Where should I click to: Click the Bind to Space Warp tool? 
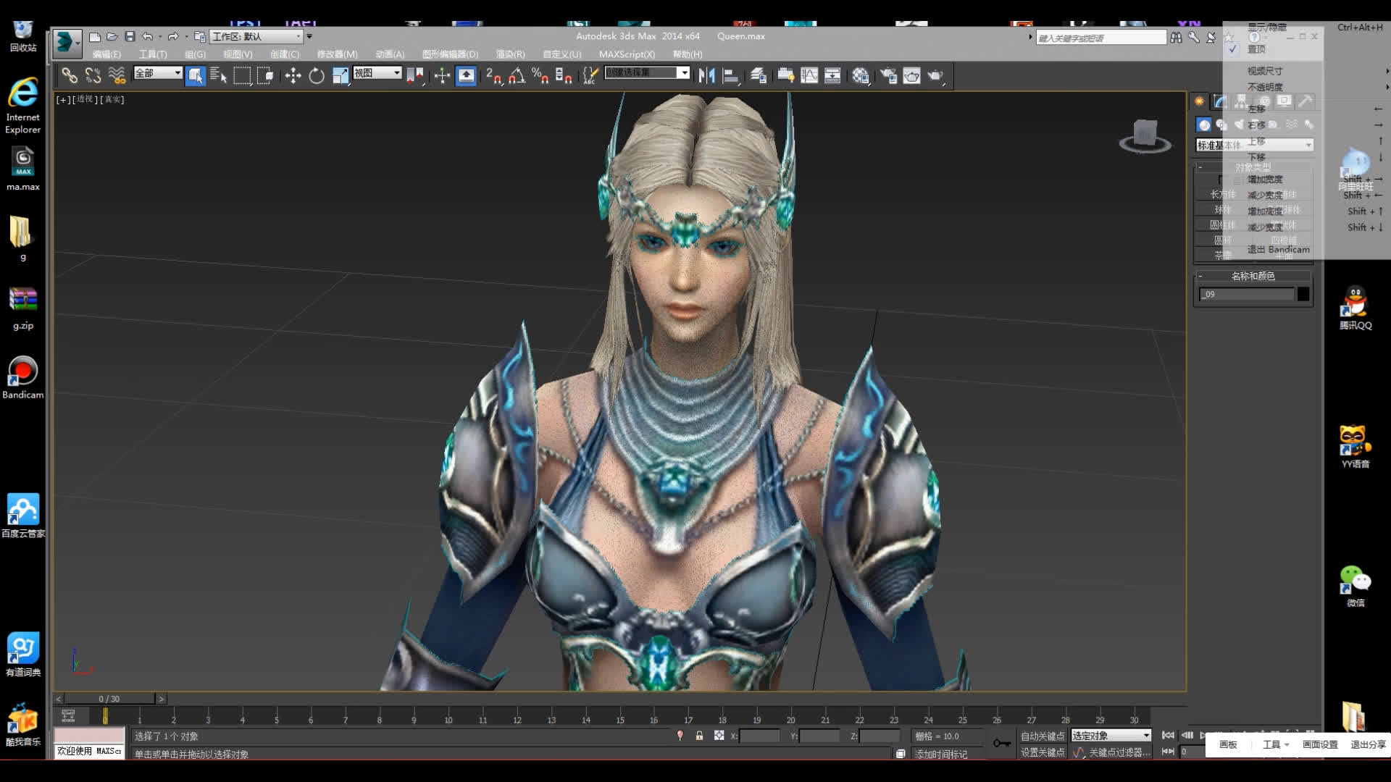[117, 75]
